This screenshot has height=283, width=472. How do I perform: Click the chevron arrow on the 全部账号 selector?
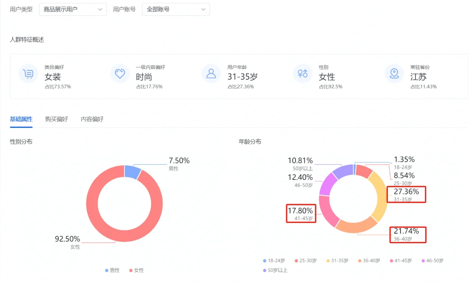[203, 9]
